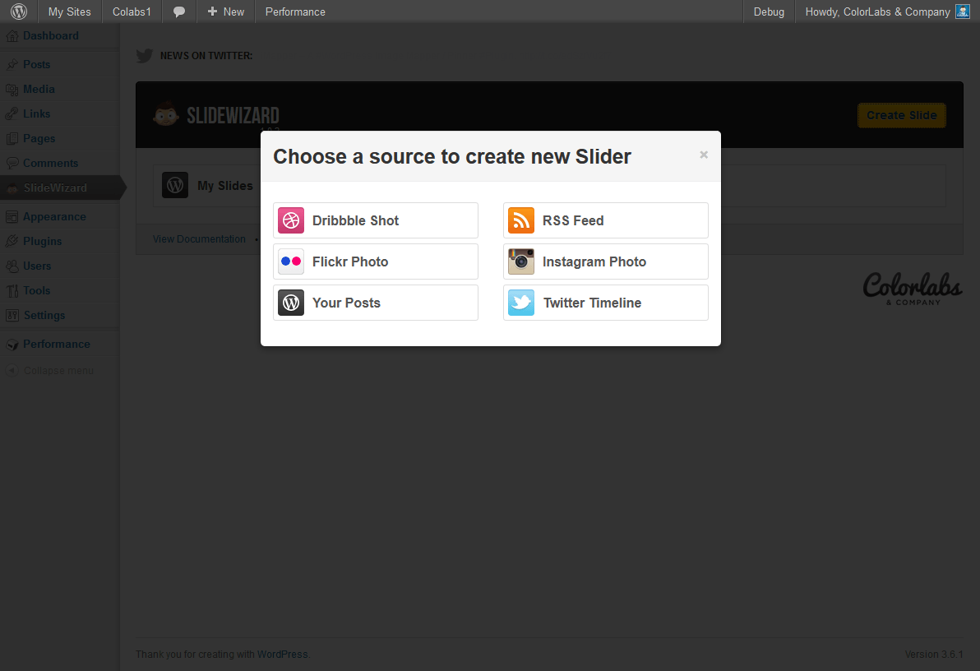
Task: Open the Debug menu
Action: 769,12
